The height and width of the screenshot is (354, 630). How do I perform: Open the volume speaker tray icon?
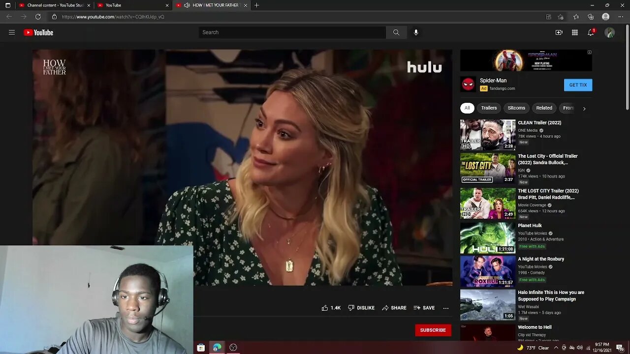[x=579, y=348]
